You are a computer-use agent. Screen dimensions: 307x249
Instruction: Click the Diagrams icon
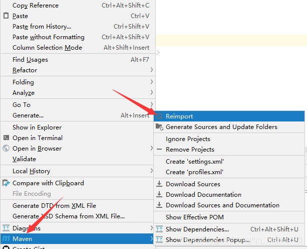pyautogui.click(x=6, y=228)
